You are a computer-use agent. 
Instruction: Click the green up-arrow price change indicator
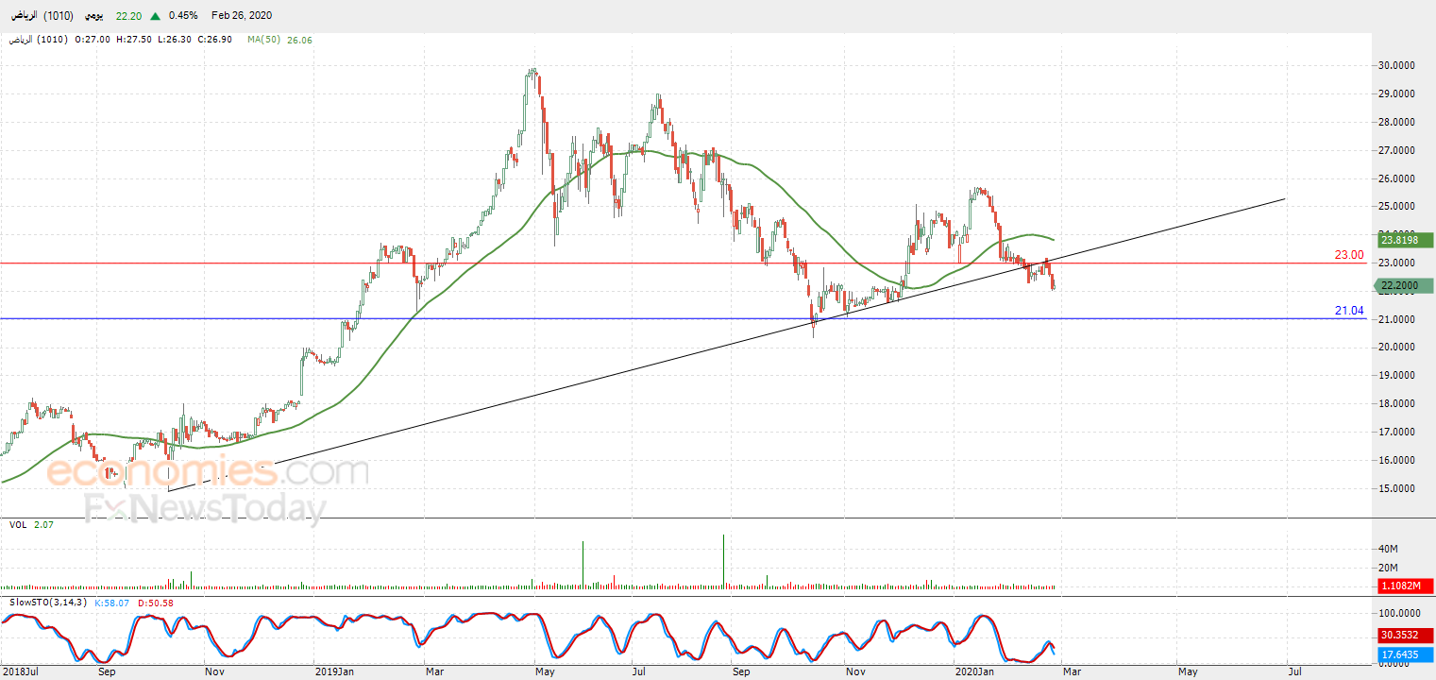tap(157, 16)
